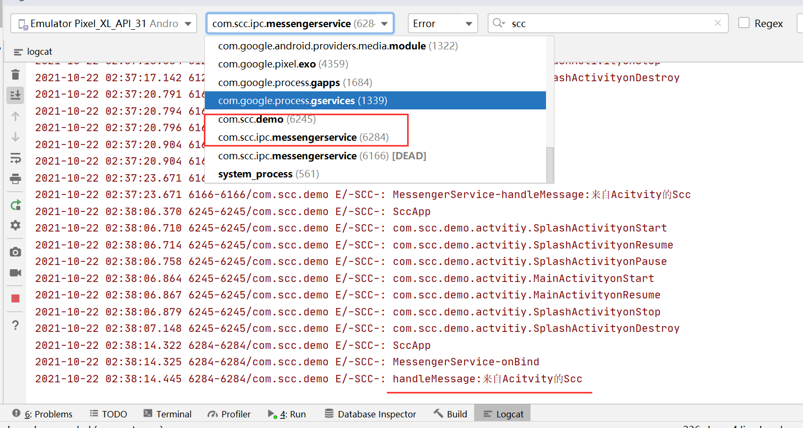Click the 02:38:06.758 'SplashActivityonPause' log line

click(x=351, y=262)
